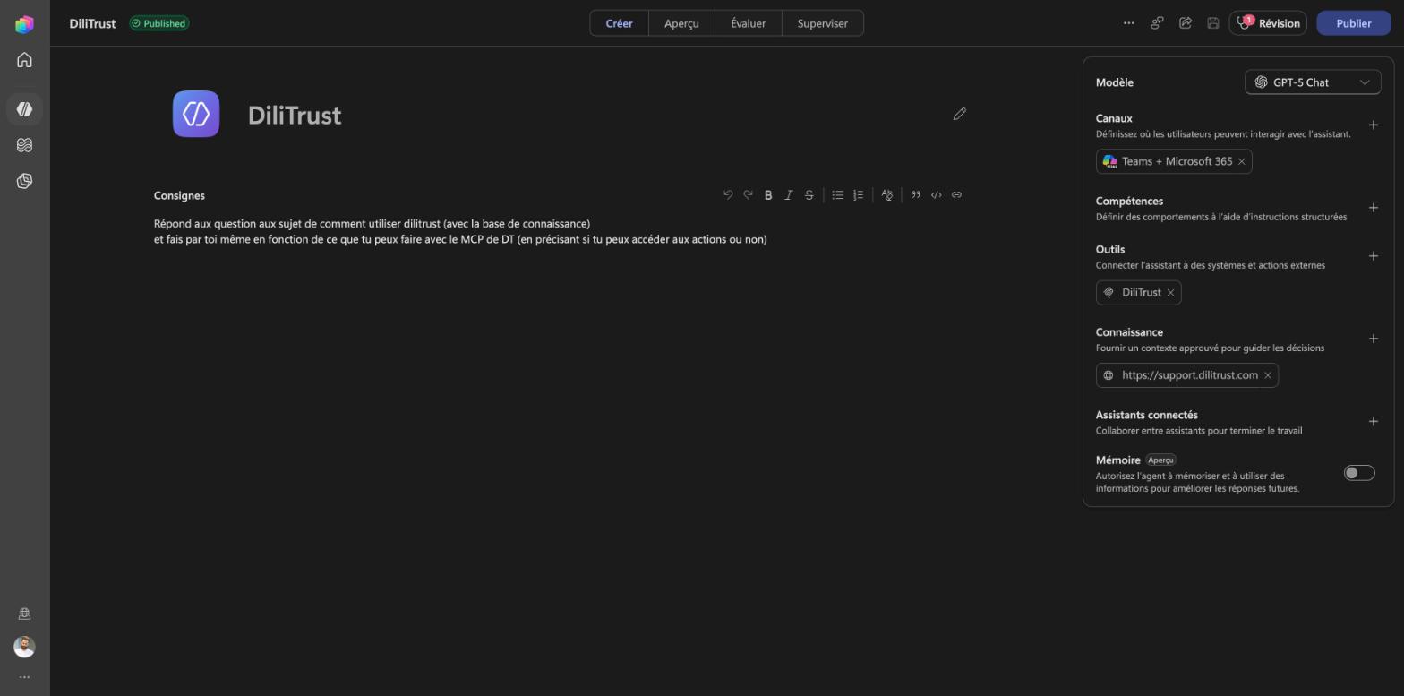The width and height of the screenshot is (1404, 696).
Task: Click the share icon in the top bar
Action: [1186, 23]
